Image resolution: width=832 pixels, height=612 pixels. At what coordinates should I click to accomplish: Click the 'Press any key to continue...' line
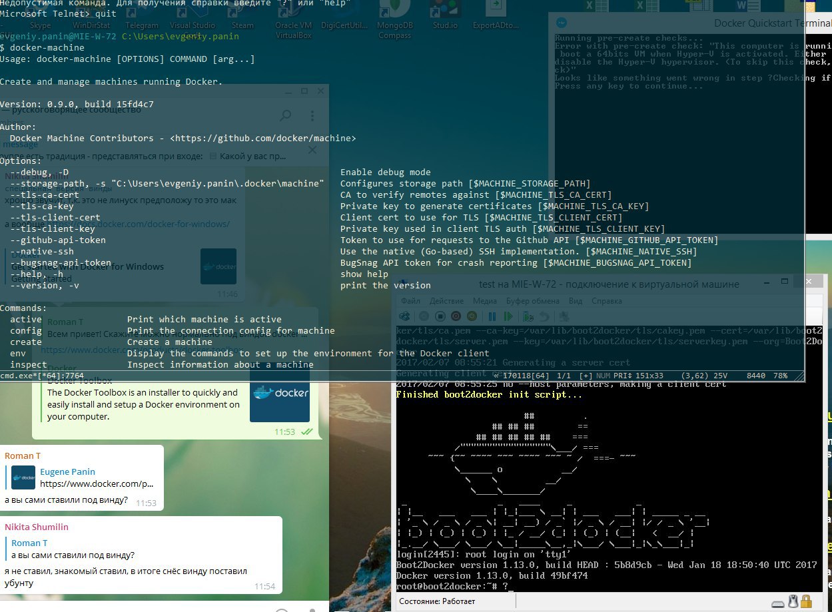pyautogui.click(x=629, y=86)
